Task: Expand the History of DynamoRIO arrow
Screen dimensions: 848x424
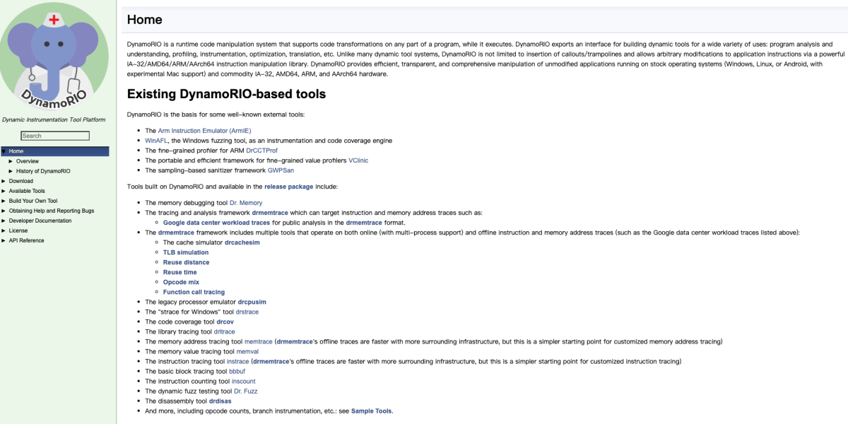Action: coord(11,171)
